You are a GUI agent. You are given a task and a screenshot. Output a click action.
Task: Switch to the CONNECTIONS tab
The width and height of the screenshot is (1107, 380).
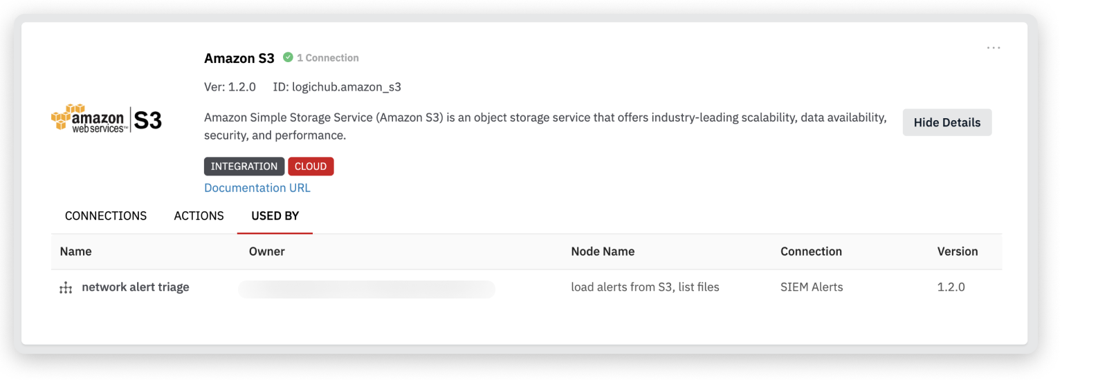[x=106, y=216]
